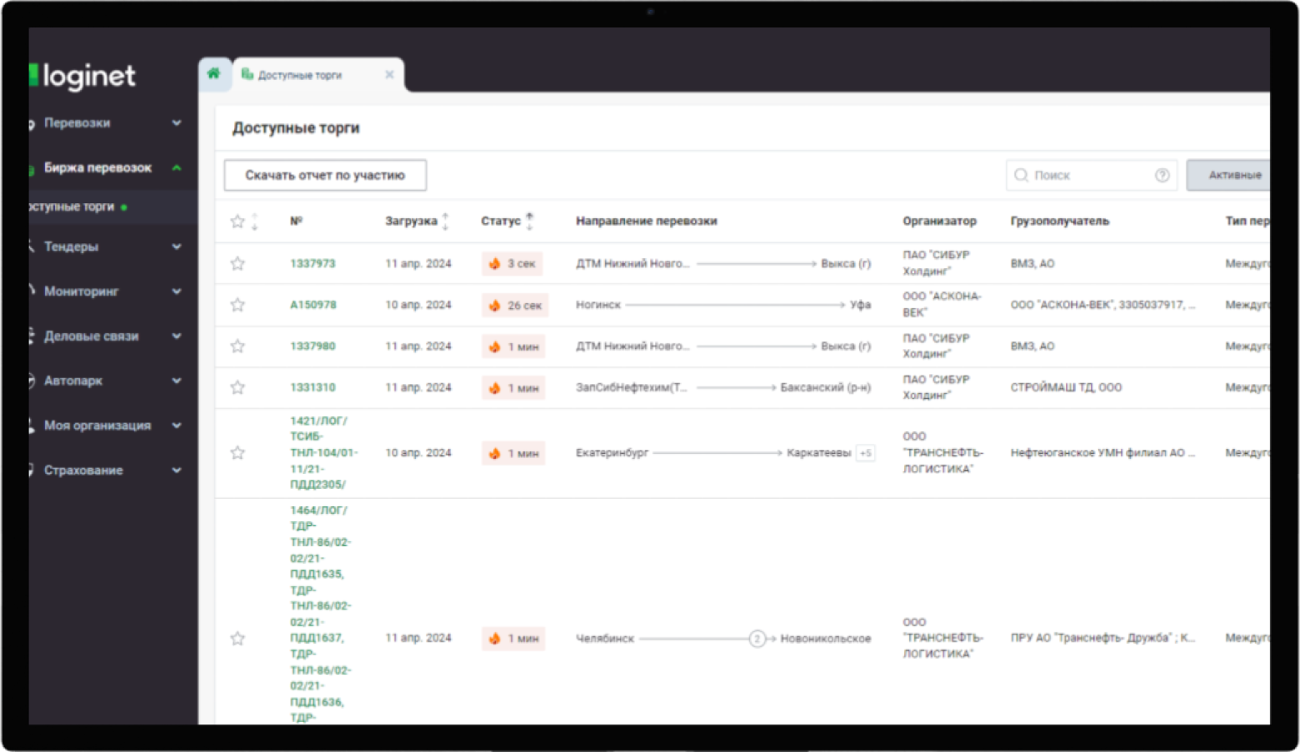Sort by Загрузка column arrows
This screenshot has height=752, width=1300.
[446, 221]
